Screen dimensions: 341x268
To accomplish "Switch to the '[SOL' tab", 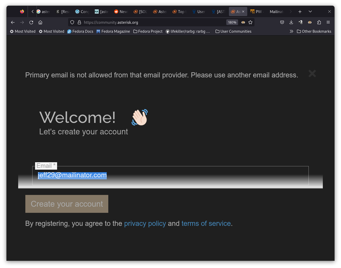I will click(141, 11).
